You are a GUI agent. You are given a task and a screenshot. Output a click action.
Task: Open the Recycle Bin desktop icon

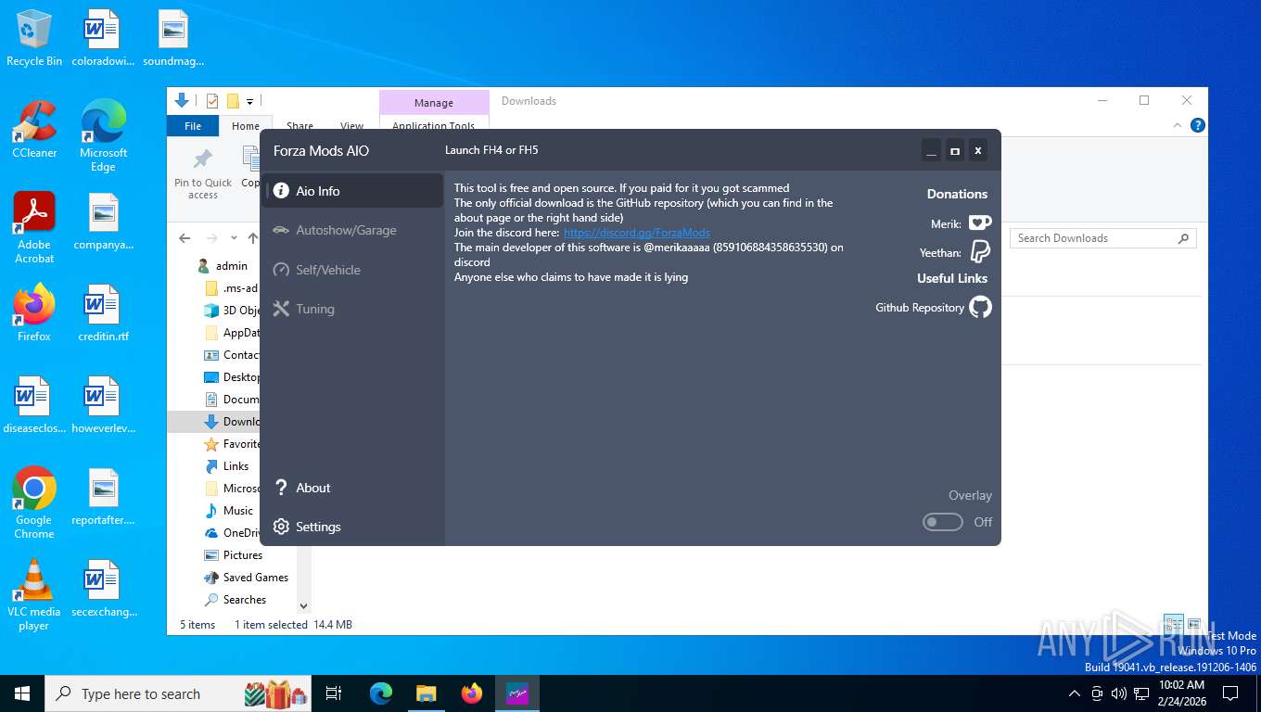click(x=34, y=39)
